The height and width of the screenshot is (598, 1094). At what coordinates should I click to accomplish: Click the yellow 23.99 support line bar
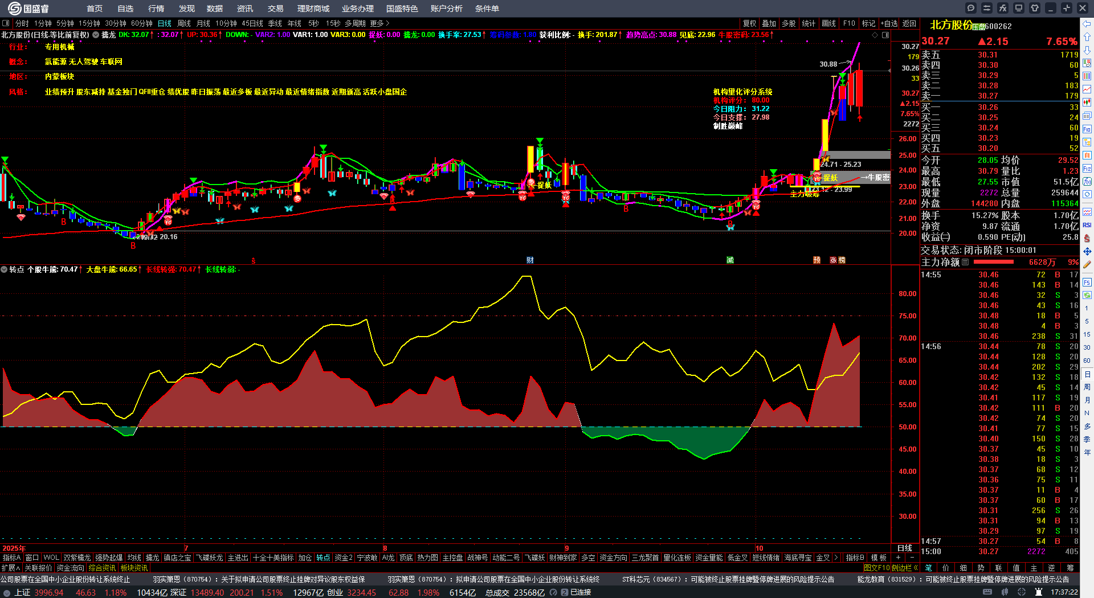pyautogui.click(x=825, y=187)
